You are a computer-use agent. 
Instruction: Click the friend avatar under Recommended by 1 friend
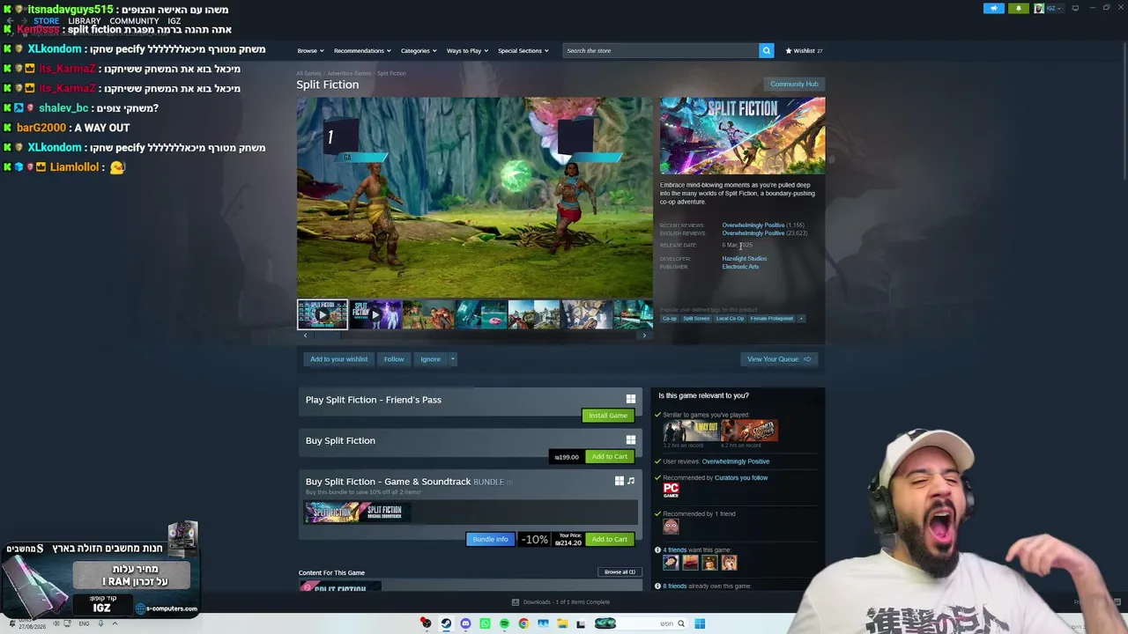tap(671, 527)
